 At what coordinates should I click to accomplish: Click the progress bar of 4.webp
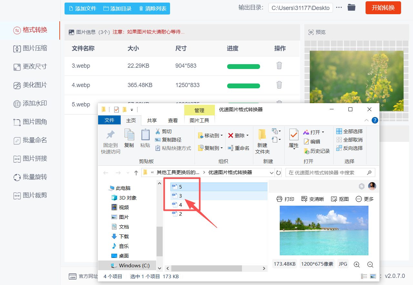(x=244, y=86)
